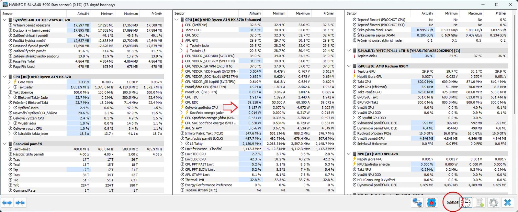The height and width of the screenshot is (212, 518).
Task: Collapse the Časování pamětí group
Action: coord(5,144)
